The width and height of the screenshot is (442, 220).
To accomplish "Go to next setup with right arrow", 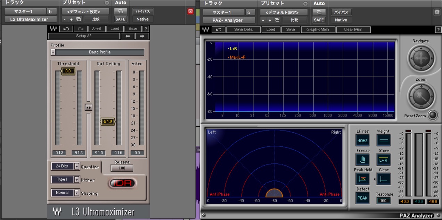I will pos(142,36).
